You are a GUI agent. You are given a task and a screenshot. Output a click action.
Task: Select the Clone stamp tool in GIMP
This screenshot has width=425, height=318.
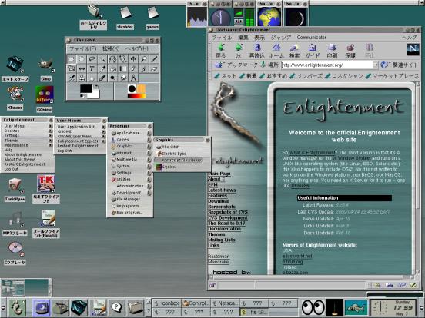point(82,78)
